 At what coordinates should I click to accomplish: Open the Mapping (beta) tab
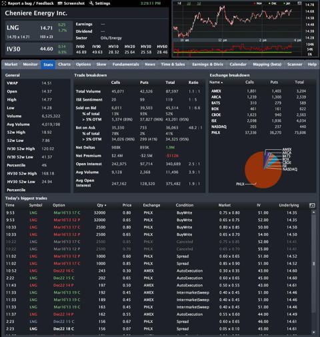tap(267, 65)
